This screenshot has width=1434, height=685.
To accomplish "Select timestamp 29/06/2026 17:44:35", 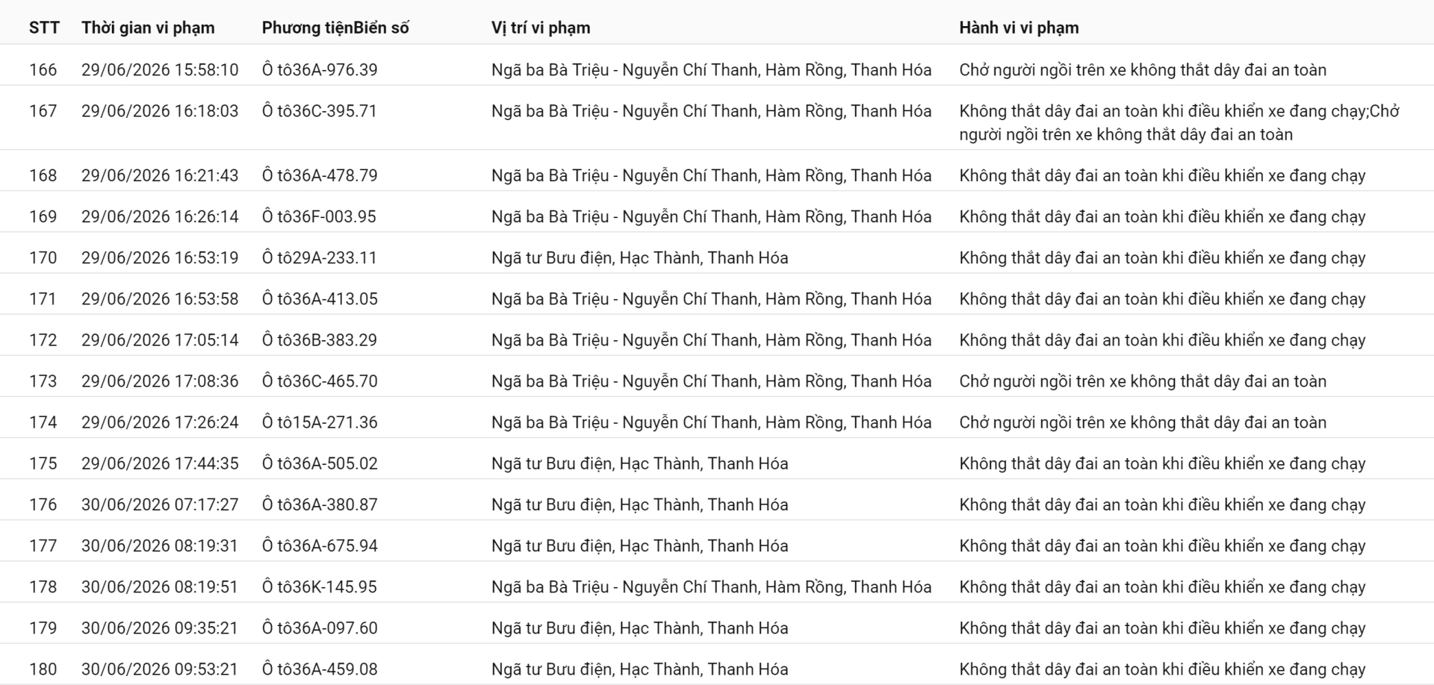I will (x=160, y=463).
